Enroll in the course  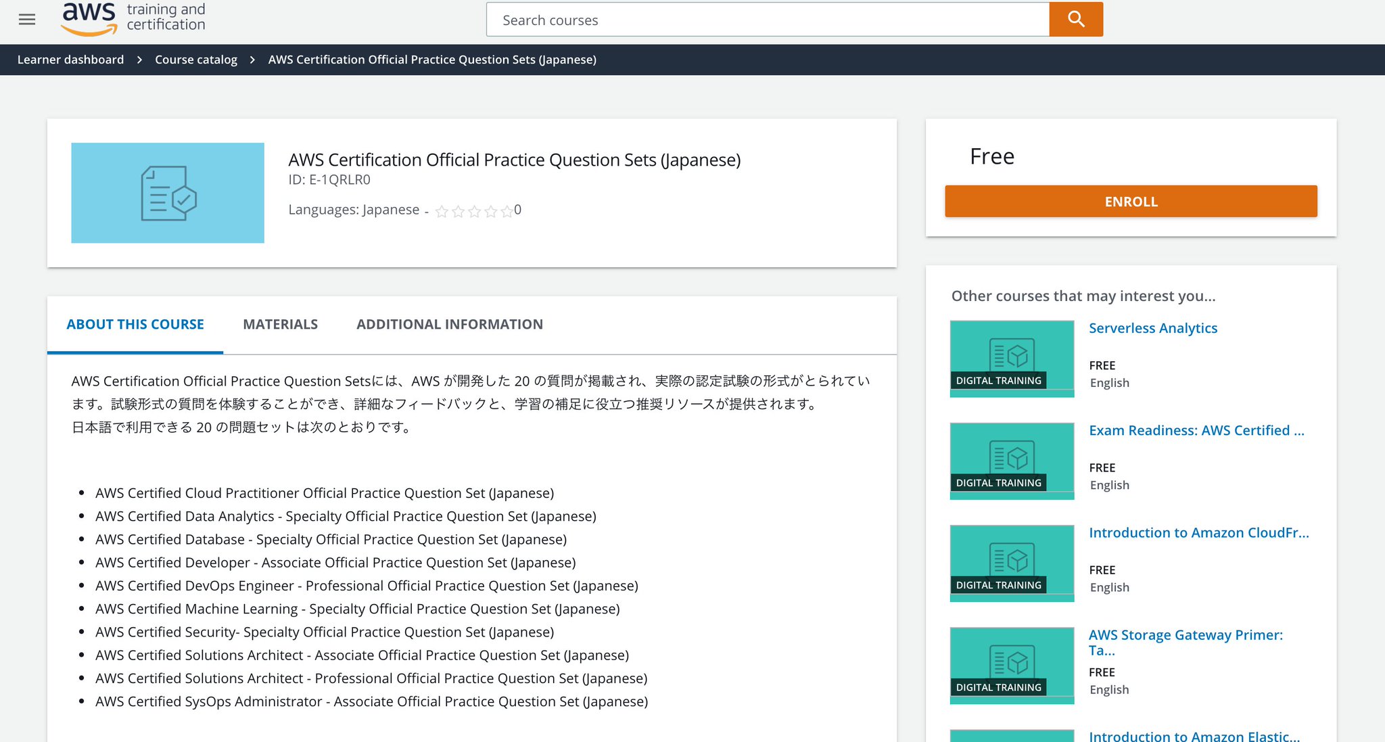[1131, 202]
